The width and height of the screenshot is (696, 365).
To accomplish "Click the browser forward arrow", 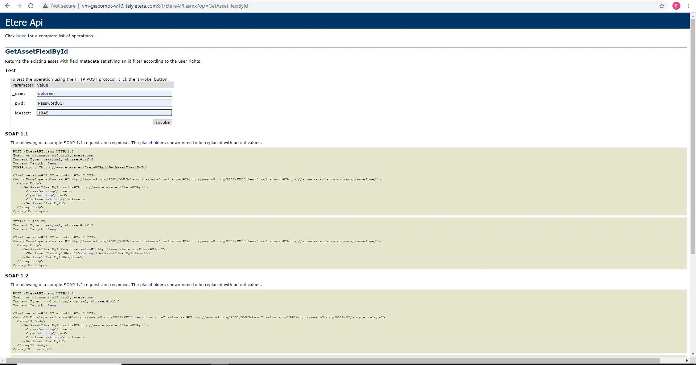I will [x=19, y=6].
